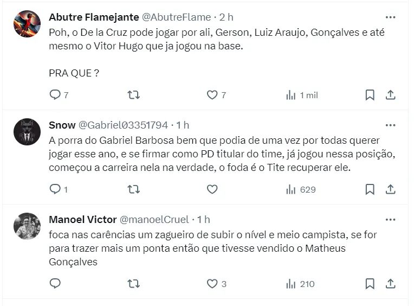Bookmark Abutre Flamejante's tweet

[370, 95]
